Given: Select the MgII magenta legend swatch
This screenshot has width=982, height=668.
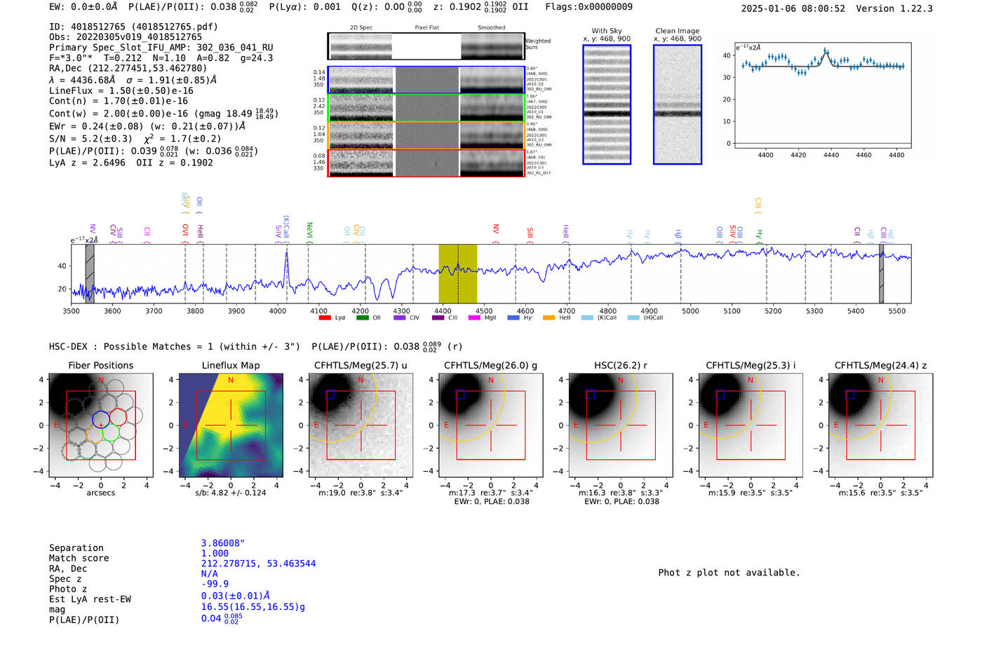Looking at the screenshot, I should pos(474,318).
